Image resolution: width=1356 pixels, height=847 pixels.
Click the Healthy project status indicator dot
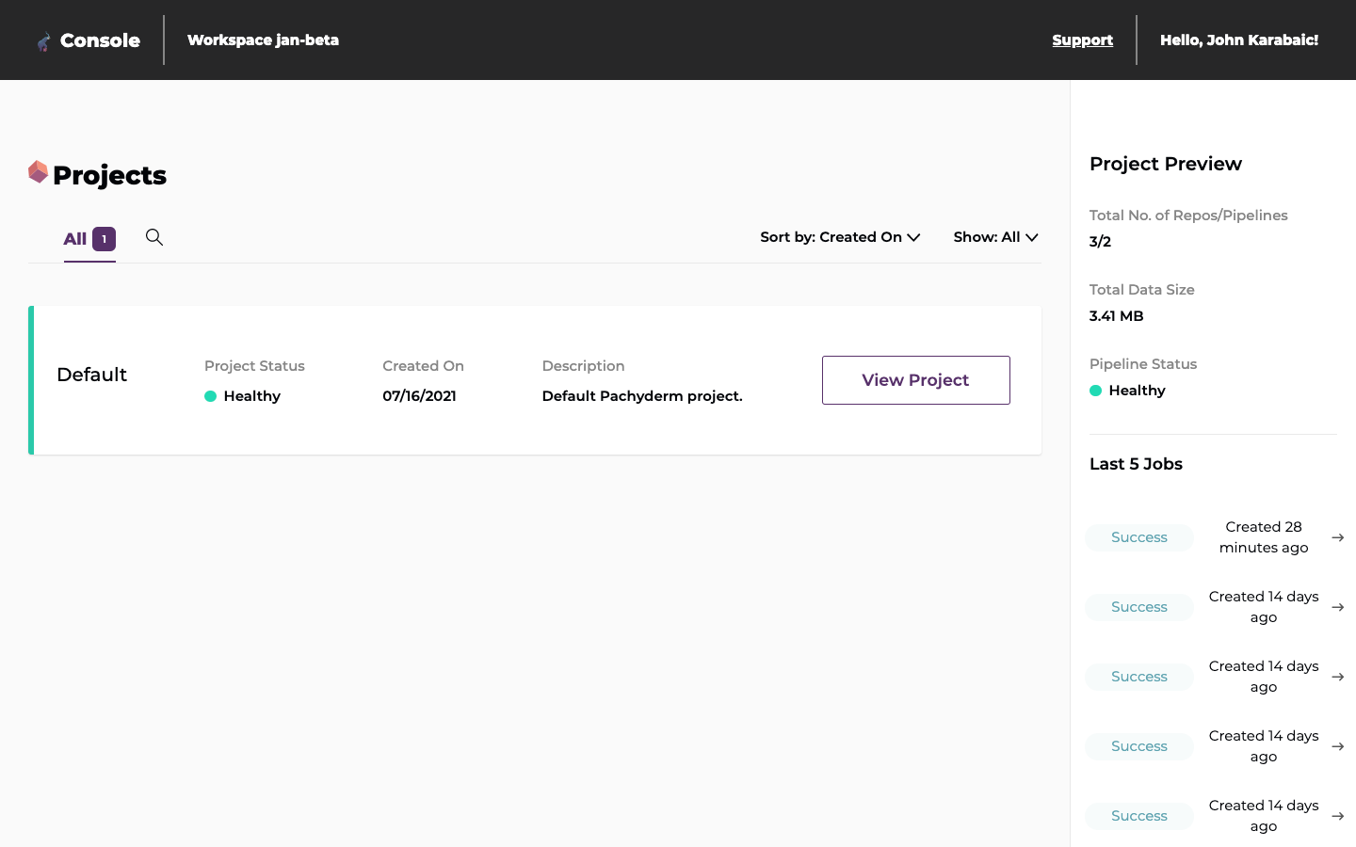[211, 396]
